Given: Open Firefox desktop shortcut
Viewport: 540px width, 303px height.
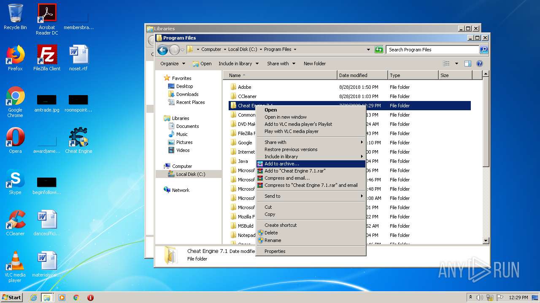Looking at the screenshot, I should click(x=15, y=58).
